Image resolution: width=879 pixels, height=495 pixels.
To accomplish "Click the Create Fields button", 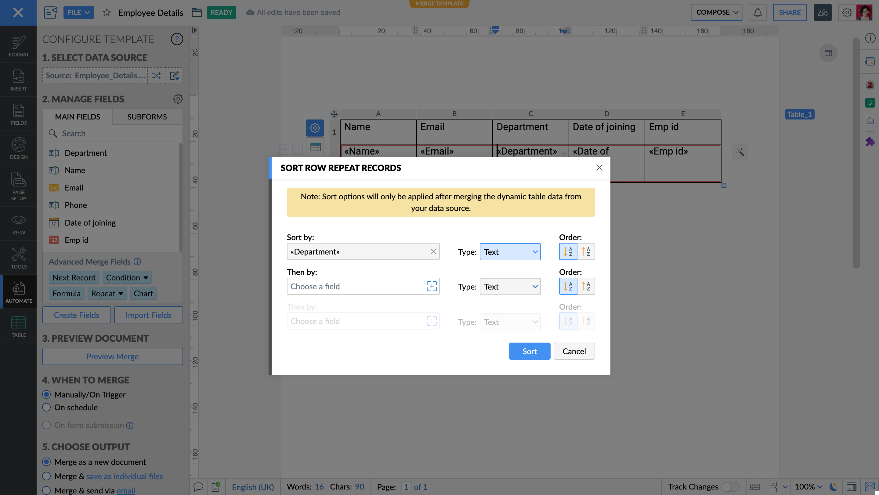I will pyautogui.click(x=76, y=315).
